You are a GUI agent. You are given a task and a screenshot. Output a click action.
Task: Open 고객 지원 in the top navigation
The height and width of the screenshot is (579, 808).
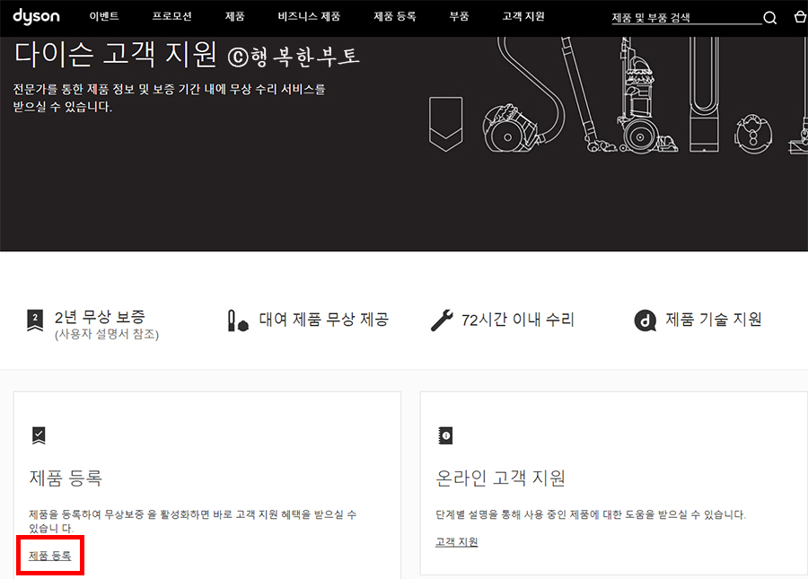tap(523, 16)
